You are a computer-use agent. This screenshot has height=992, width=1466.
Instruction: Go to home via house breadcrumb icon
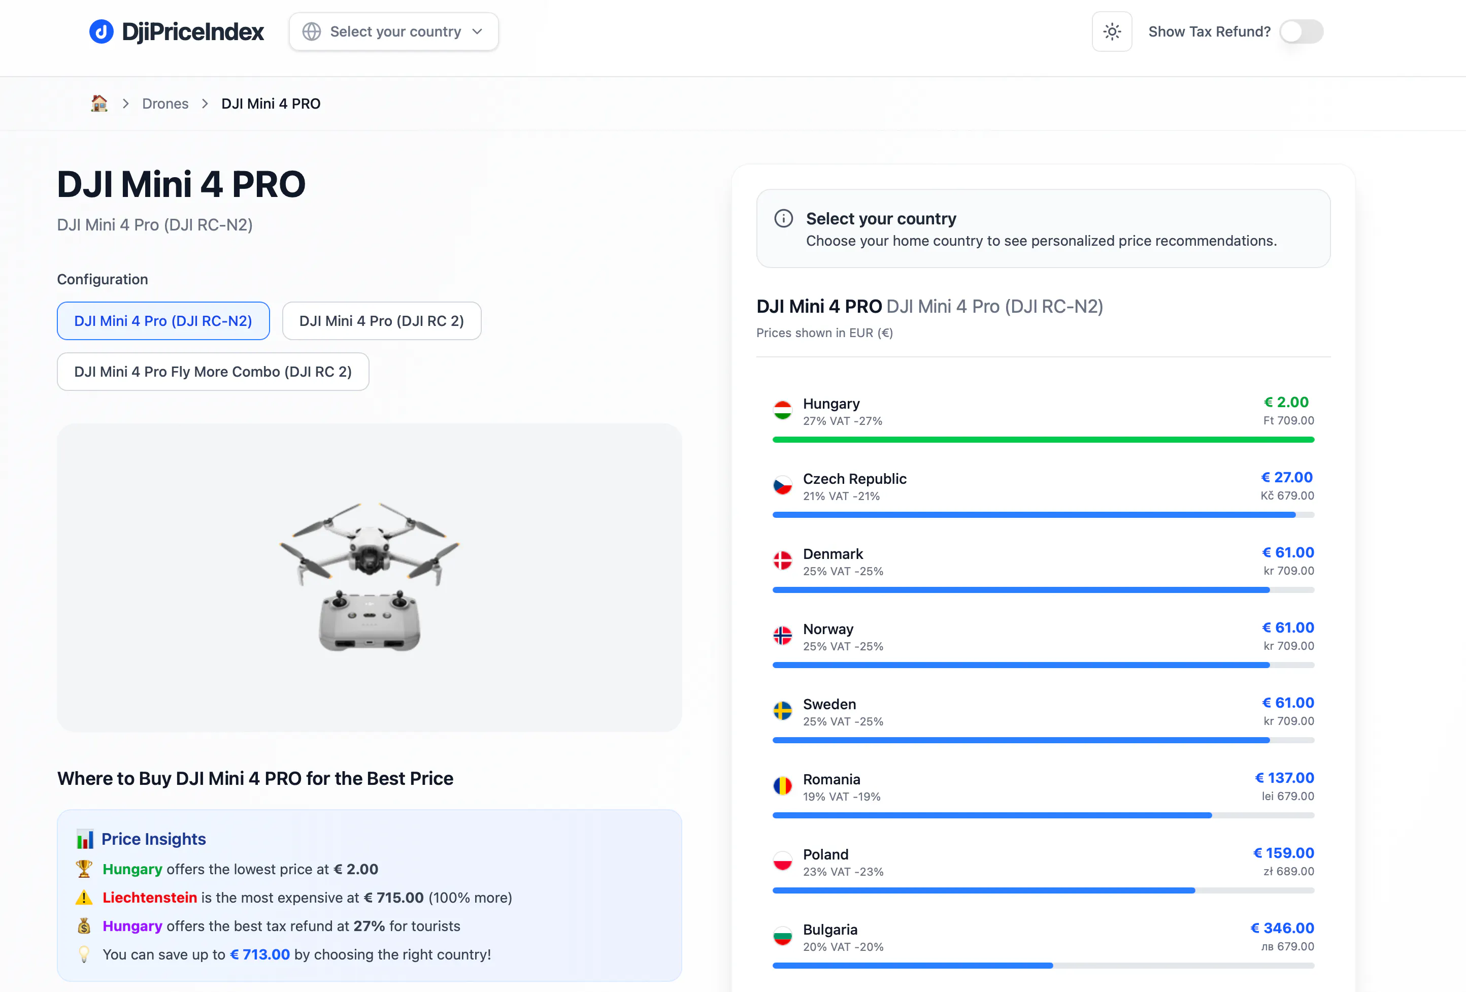(99, 104)
